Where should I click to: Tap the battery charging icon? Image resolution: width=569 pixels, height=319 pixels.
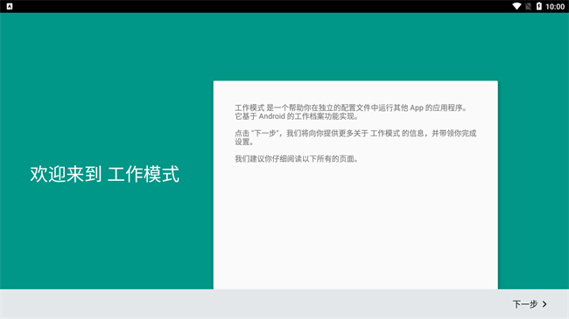tap(539, 6)
